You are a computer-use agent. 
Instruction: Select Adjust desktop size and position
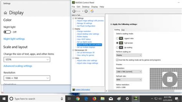point(89,45)
